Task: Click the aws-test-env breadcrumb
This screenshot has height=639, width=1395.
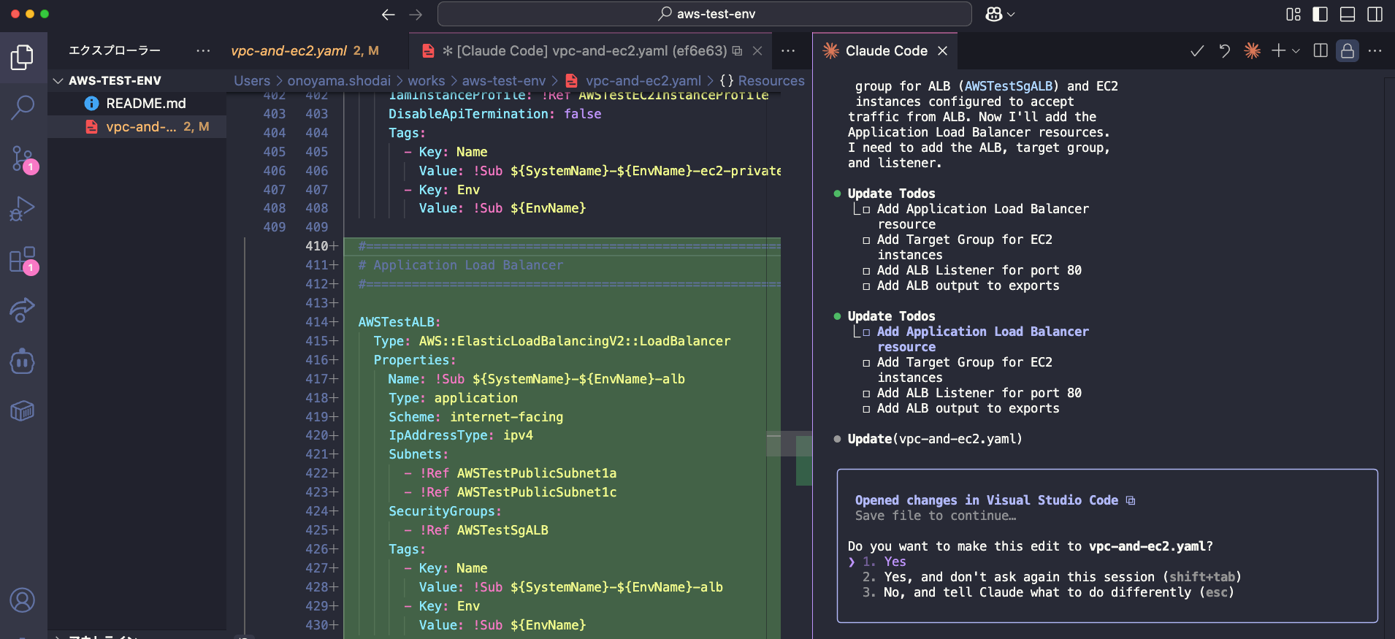Action: (504, 81)
